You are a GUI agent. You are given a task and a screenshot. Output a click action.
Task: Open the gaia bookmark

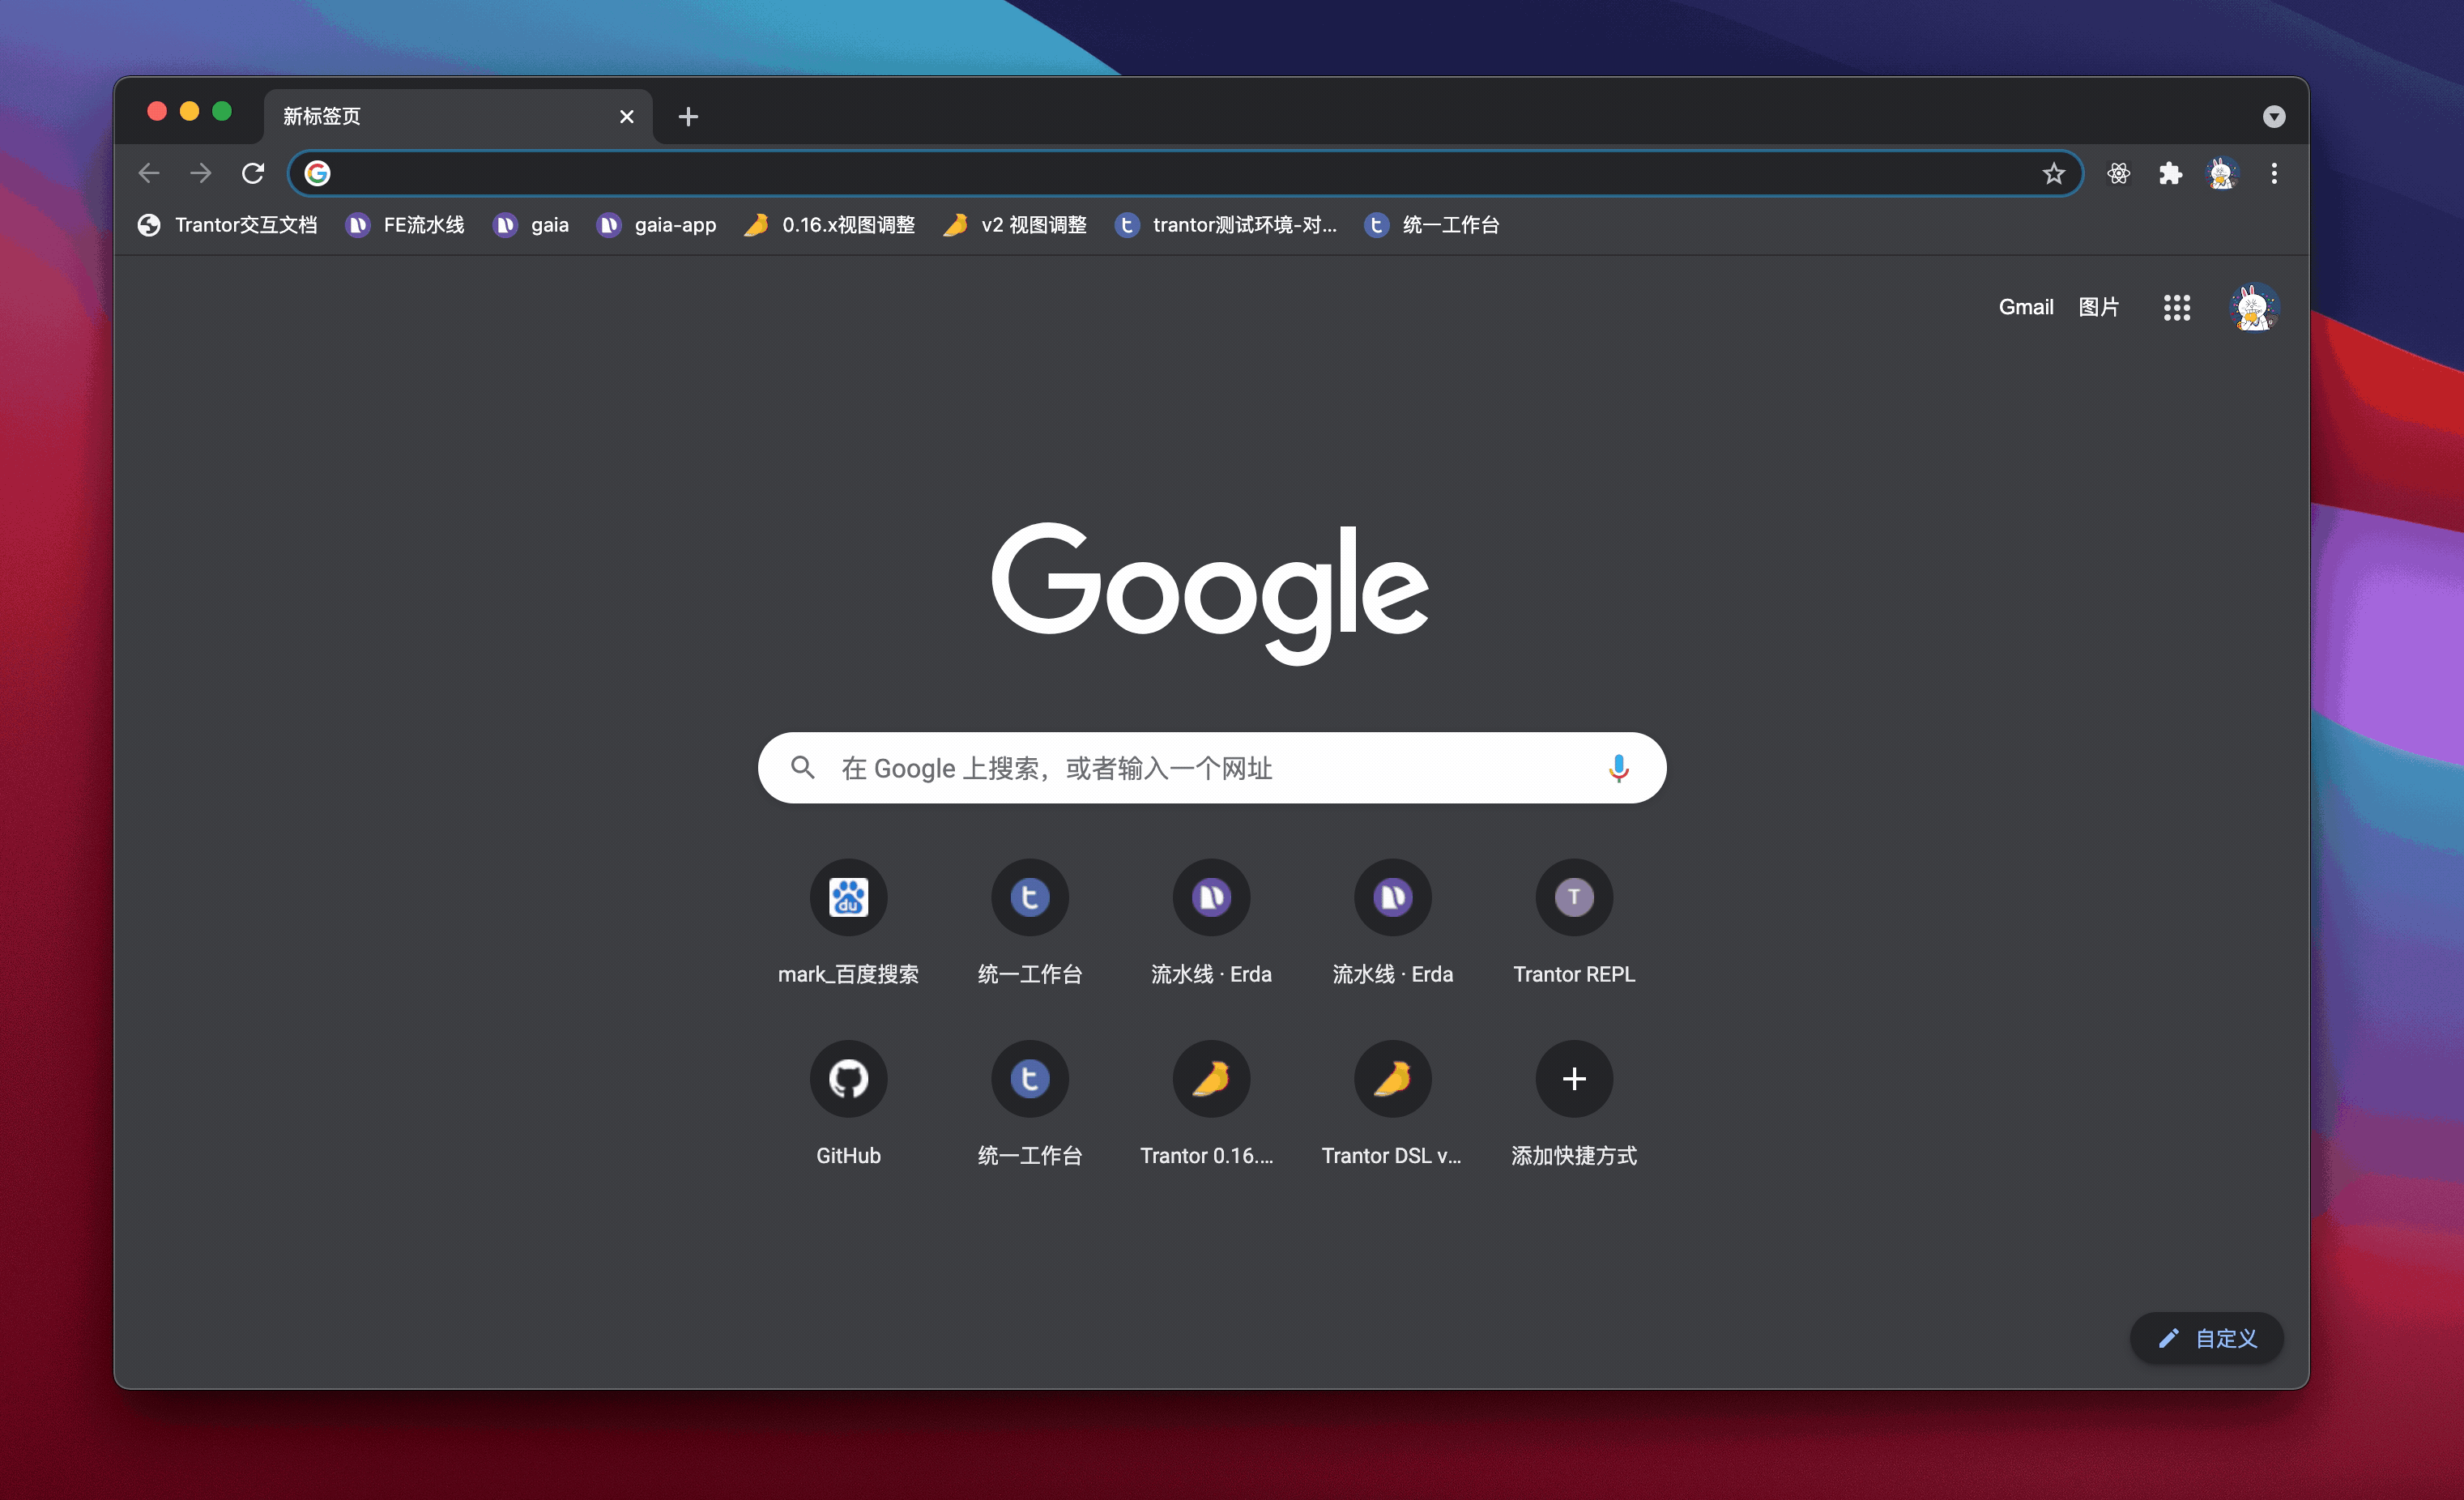coord(531,225)
